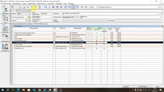Open the Склад menu

pyautogui.click(x=24, y=4)
